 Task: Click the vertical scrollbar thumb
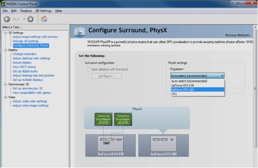pyautogui.click(x=255, y=89)
